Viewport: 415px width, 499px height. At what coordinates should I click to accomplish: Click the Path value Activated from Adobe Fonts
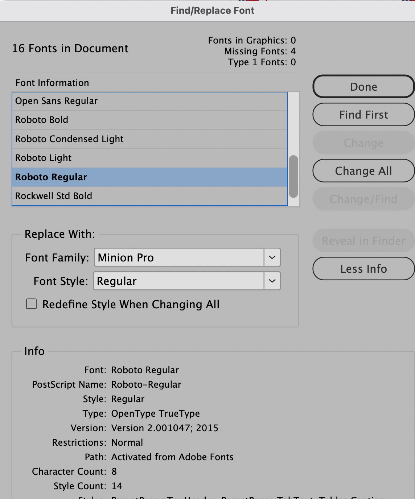click(172, 457)
